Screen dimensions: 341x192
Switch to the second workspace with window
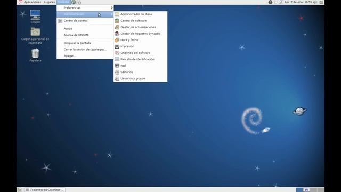(306, 190)
